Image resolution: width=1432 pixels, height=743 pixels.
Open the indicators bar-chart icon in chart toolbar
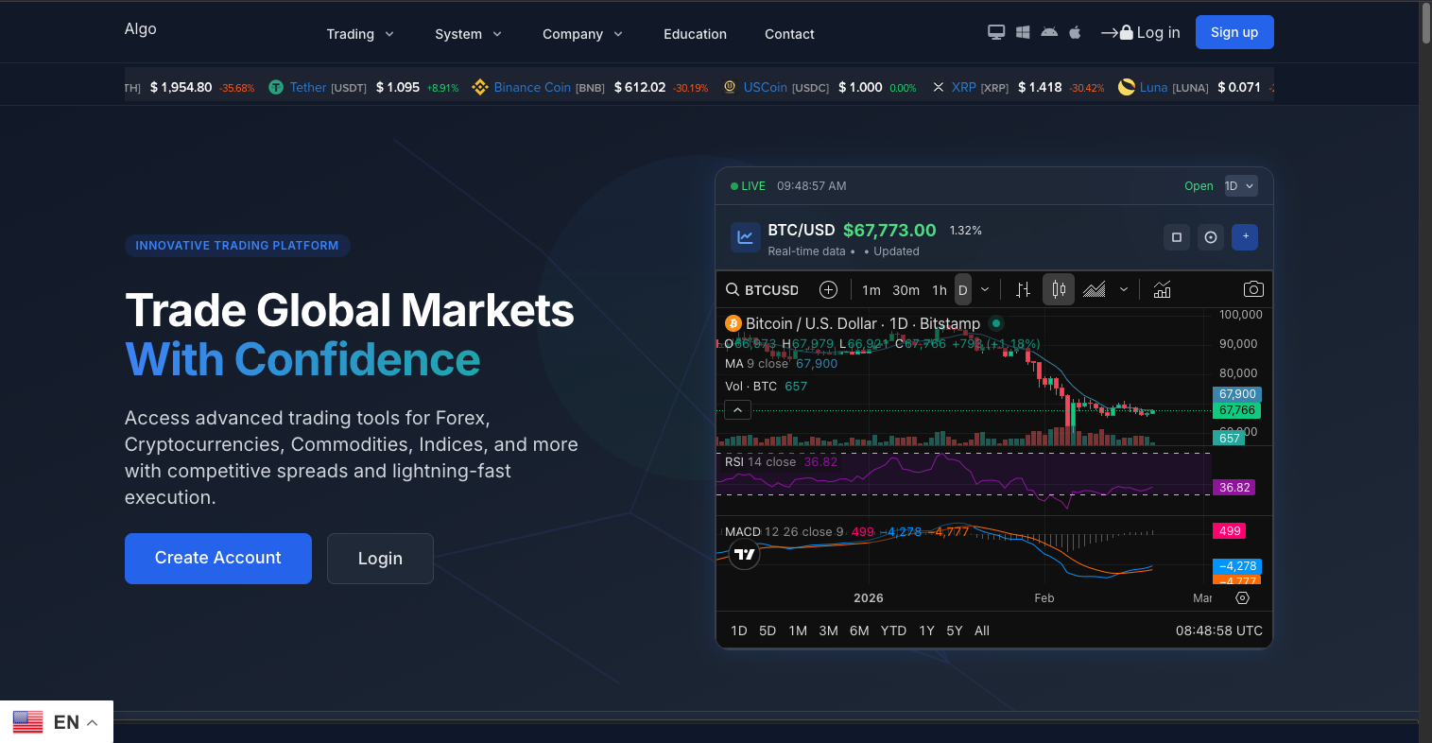pyautogui.click(x=1162, y=289)
